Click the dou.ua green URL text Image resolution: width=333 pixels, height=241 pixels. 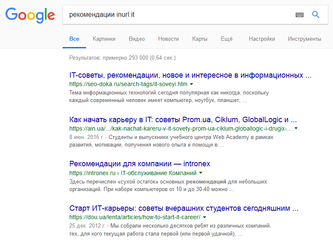[135, 217]
